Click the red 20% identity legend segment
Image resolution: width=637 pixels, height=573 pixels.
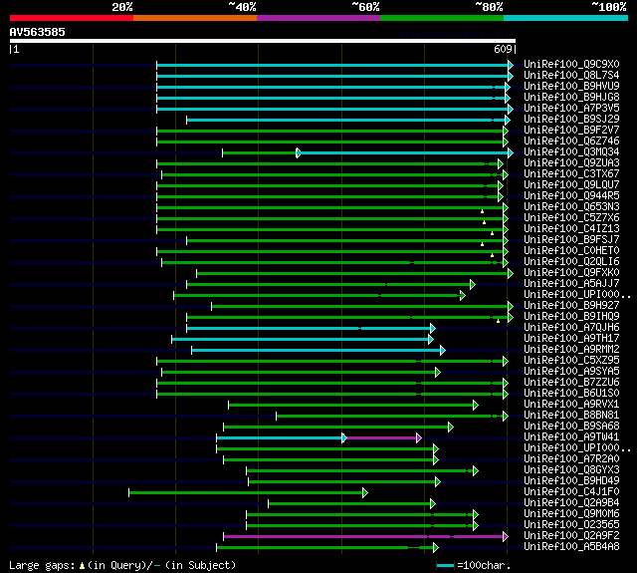[72, 18]
